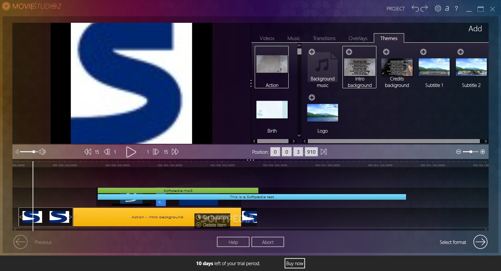Play the preview
The width and height of the screenshot is (501, 271).
pyautogui.click(x=131, y=152)
